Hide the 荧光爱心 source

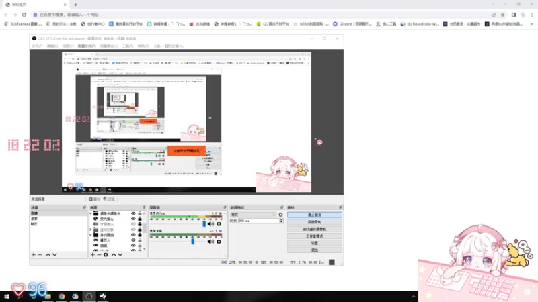(x=133, y=219)
